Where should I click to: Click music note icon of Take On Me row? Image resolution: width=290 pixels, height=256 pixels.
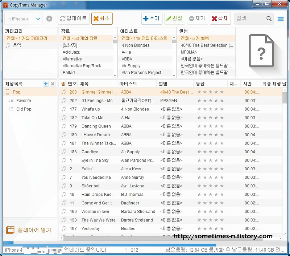click(x=64, y=117)
